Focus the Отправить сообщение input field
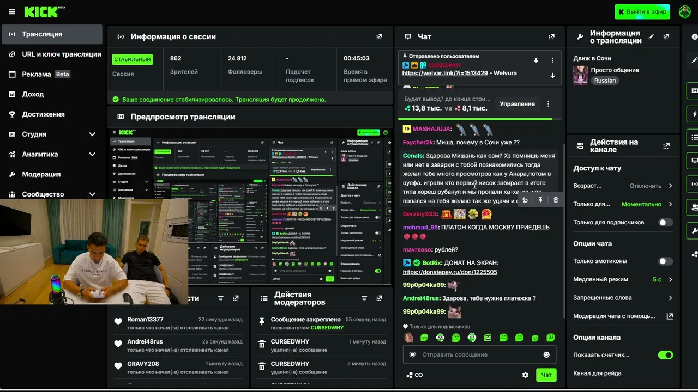The height and width of the screenshot is (392, 698). tap(479, 355)
